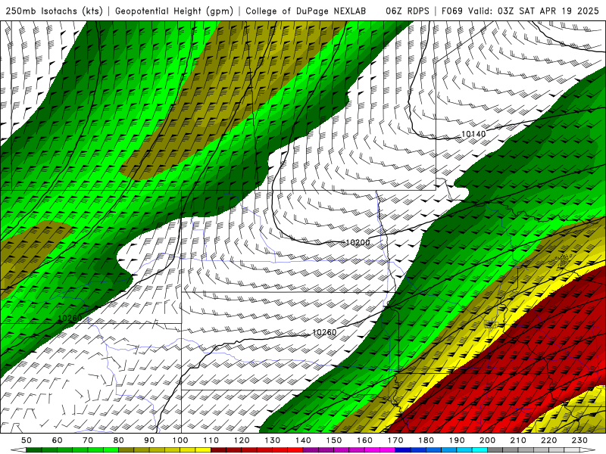Screen dimensions: 606x454
Task: Click the 180 value on the color scale
Action: 426,440
